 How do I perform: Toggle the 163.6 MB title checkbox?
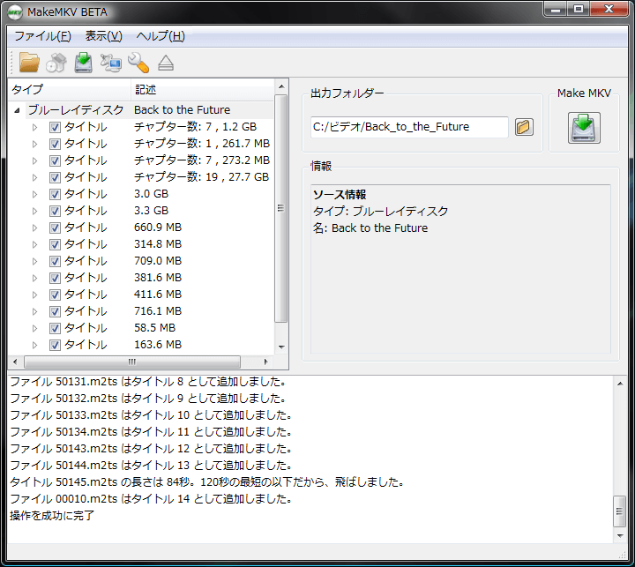coord(55,345)
